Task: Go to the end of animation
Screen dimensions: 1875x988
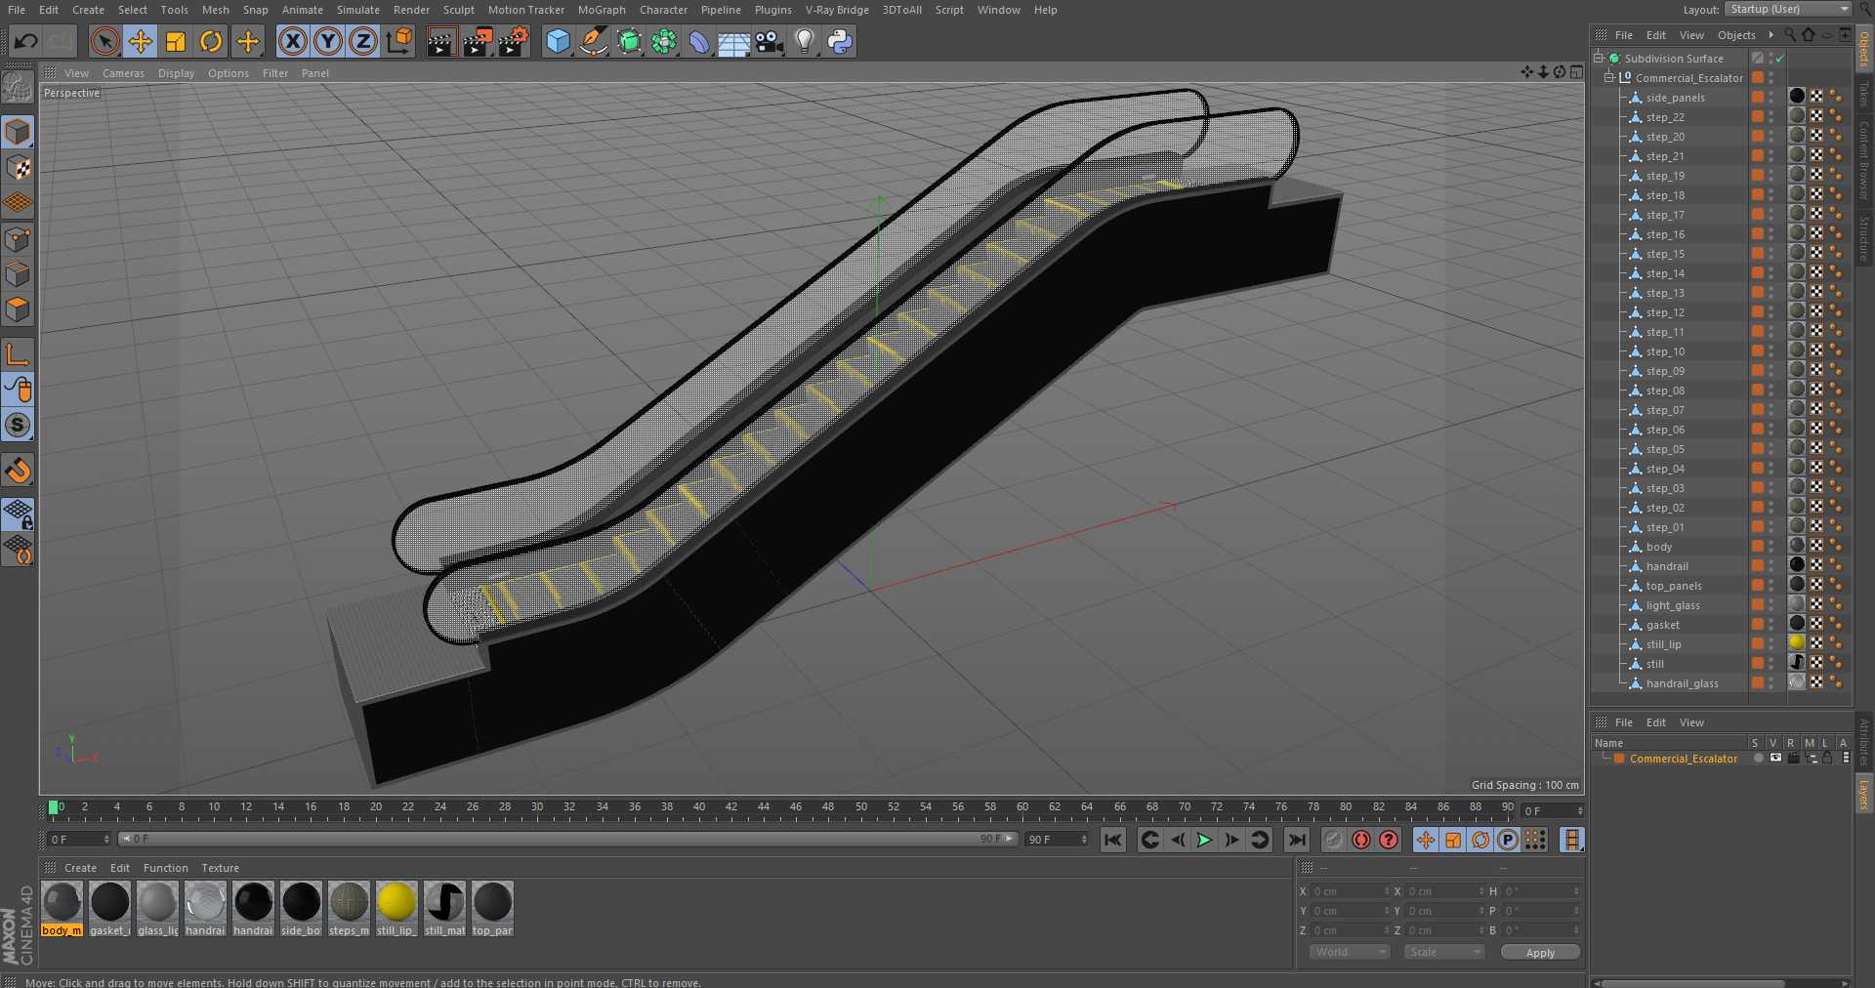Action: (1297, 840)
